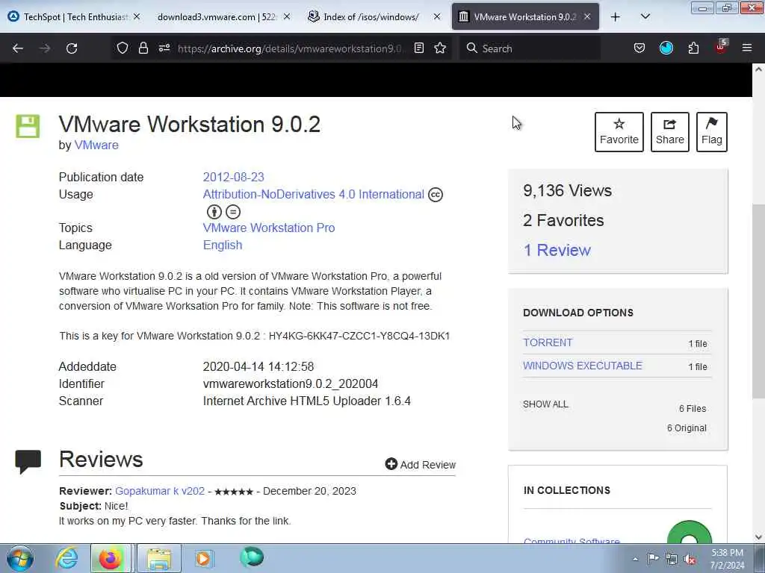Image resolution: width=765 pixels, height=573 pixels.
Task: Download the WINDOWS EXECUTABLE option
Action: click(x=583, y=366)
